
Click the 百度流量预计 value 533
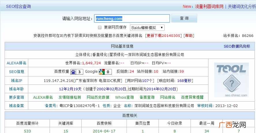point(27,131)
